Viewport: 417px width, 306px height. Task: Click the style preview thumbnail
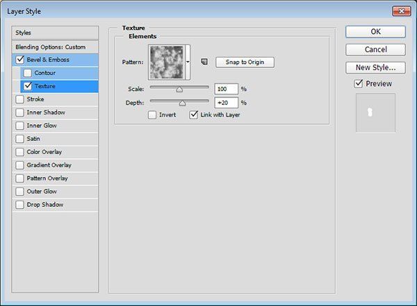(375, 112)
